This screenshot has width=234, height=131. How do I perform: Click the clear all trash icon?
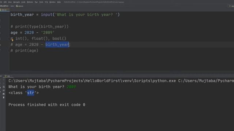pos(4,98)
